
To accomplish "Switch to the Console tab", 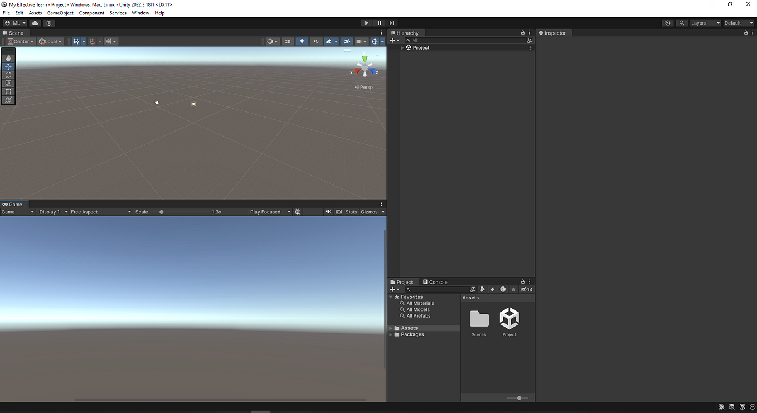I will tap(435, 282).
